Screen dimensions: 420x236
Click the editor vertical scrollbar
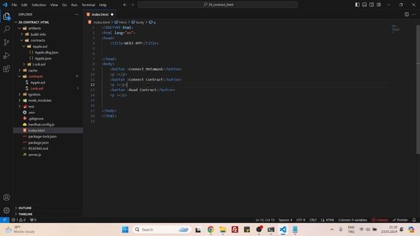click(x=418, y=90)
